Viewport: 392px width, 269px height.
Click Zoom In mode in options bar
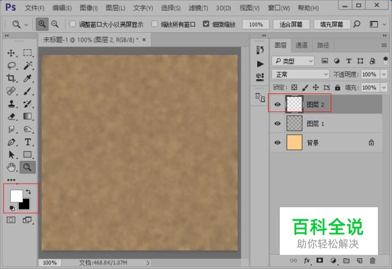pos(42,24)
